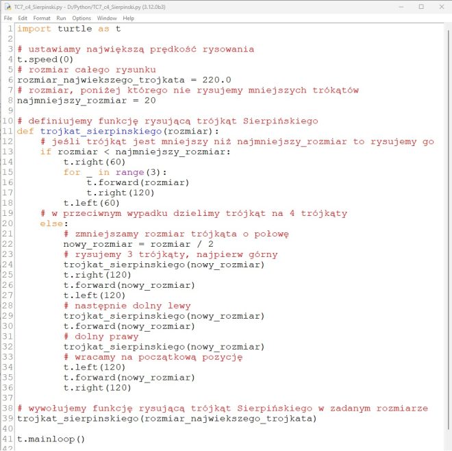
Task: Open the Options menu
Action: [81, 18]
